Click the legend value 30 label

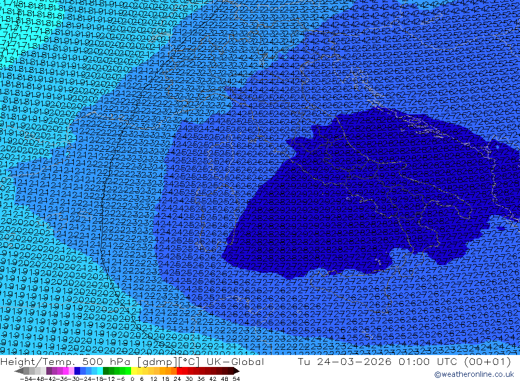189,379
